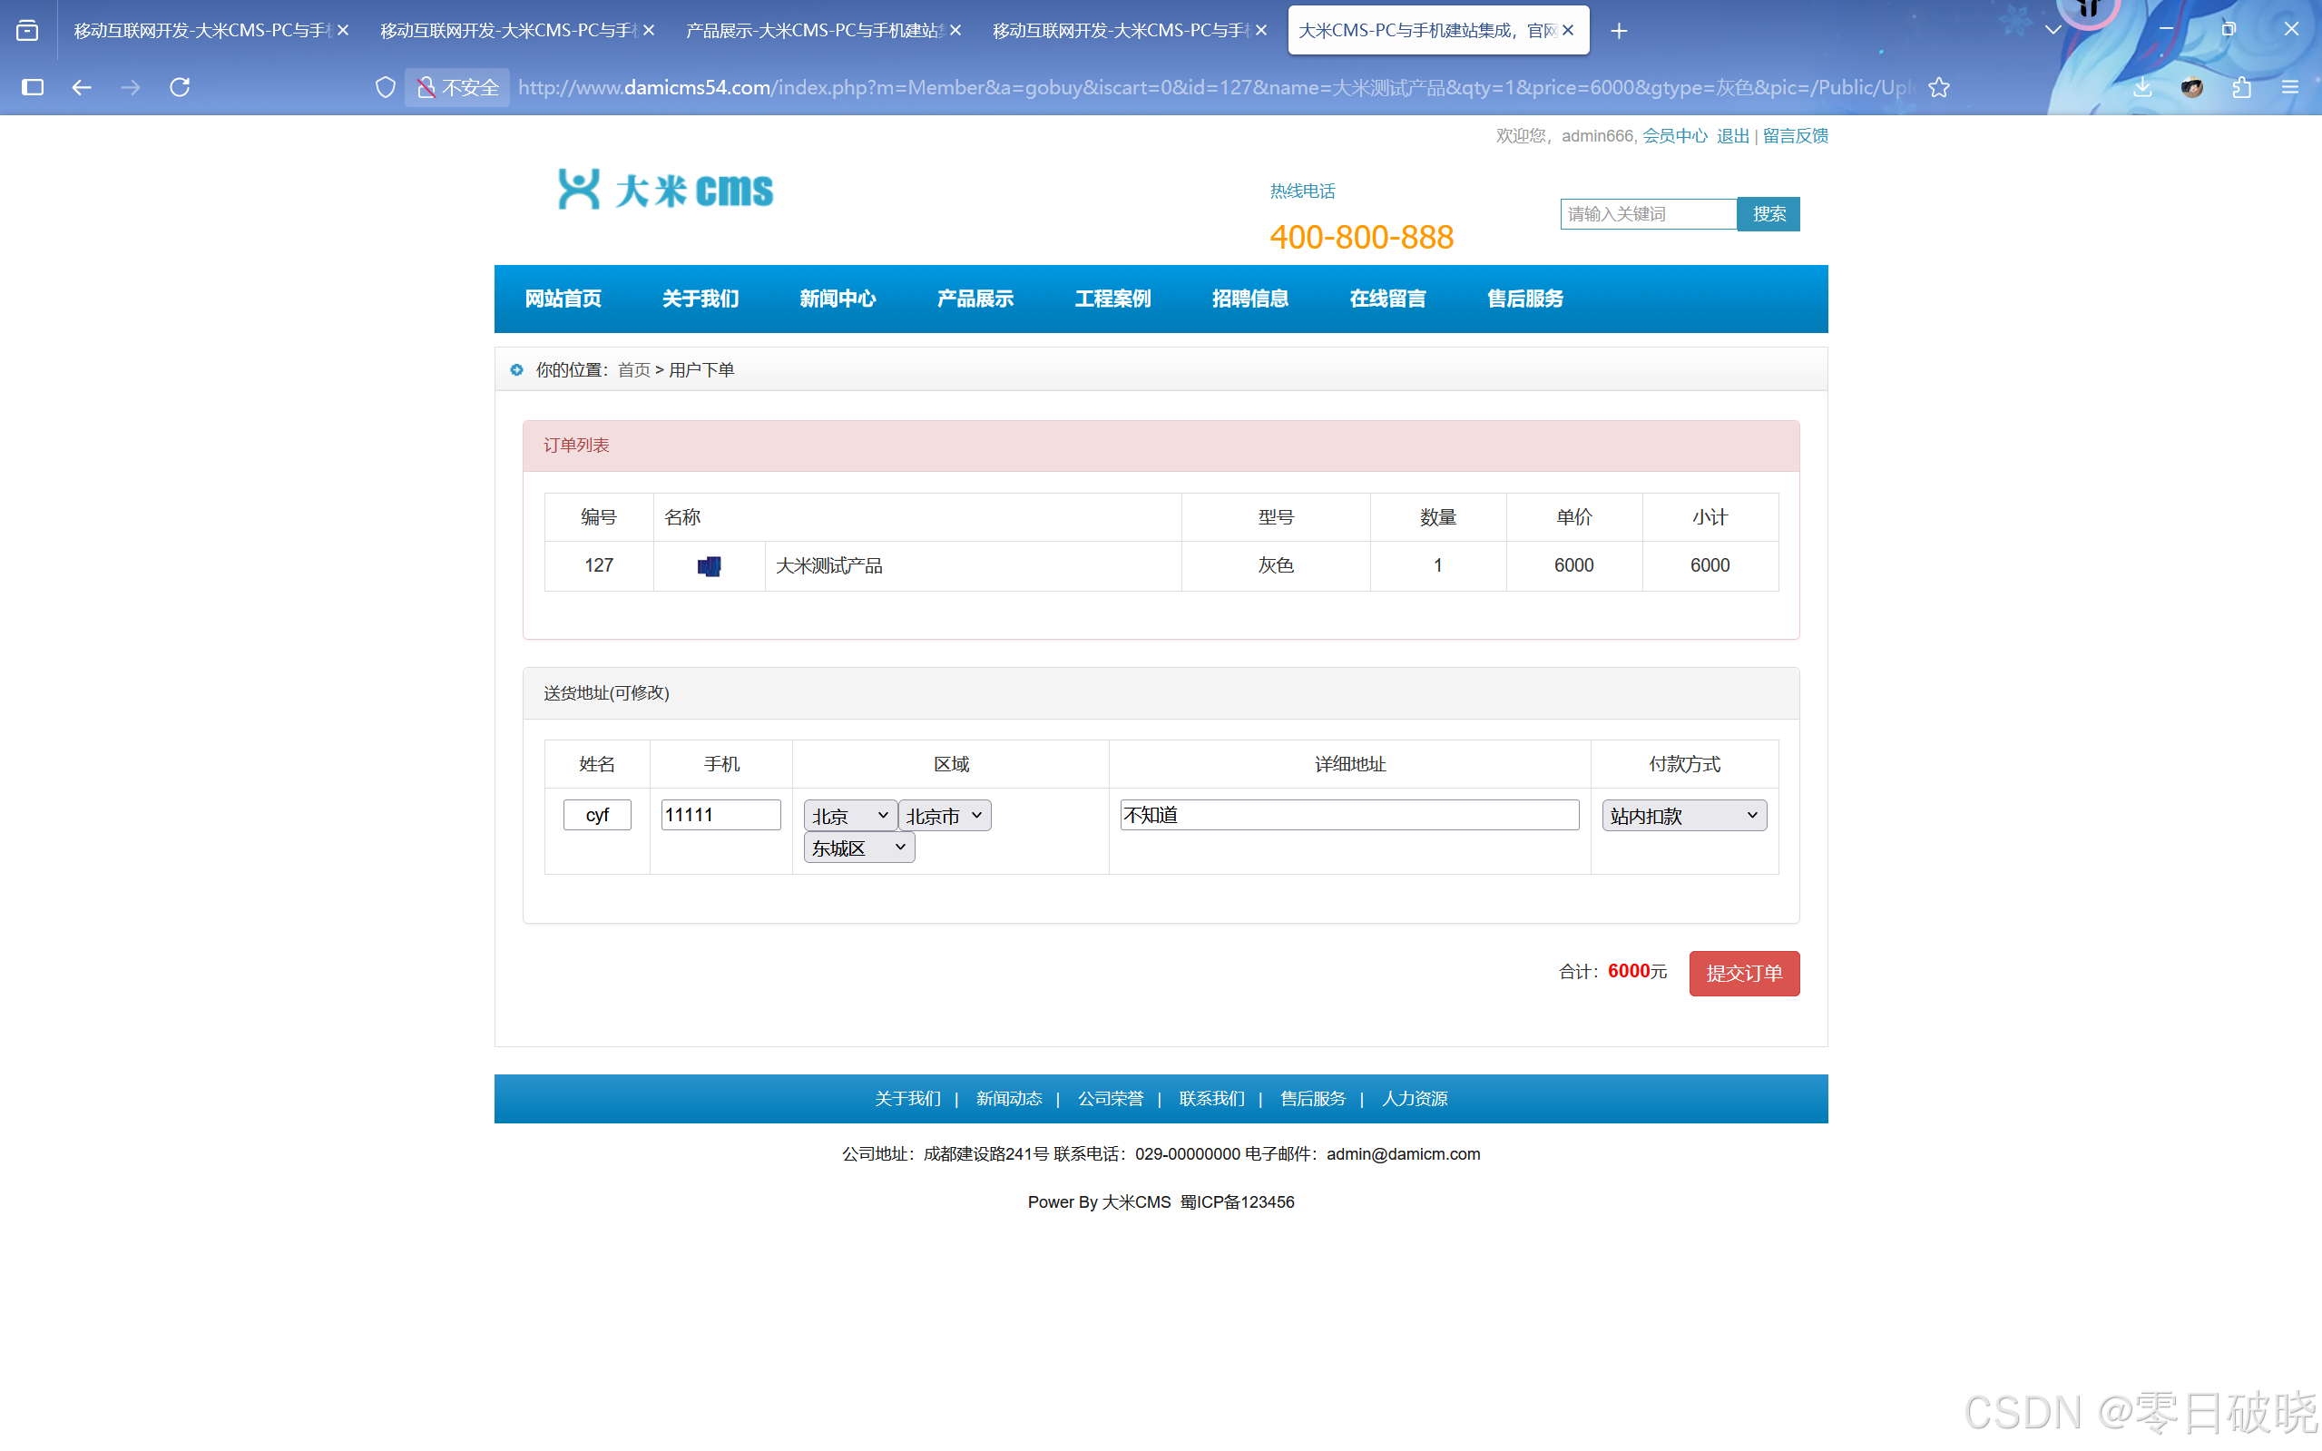Submit order with 提交订单 button
This screenshot has height=1451, width=2322.
pyautogui.click(x=1743, y=973)
